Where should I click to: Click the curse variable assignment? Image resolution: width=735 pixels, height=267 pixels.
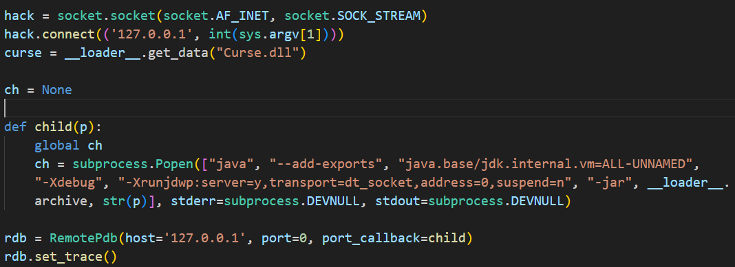pyautogui.click(x=23, y=53)
